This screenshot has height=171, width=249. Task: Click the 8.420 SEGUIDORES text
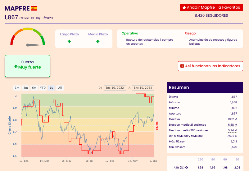point(211,16)
